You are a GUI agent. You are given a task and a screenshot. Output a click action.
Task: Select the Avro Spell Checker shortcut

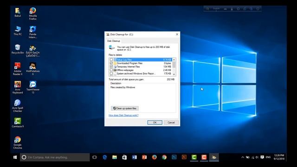click(18, 106)
